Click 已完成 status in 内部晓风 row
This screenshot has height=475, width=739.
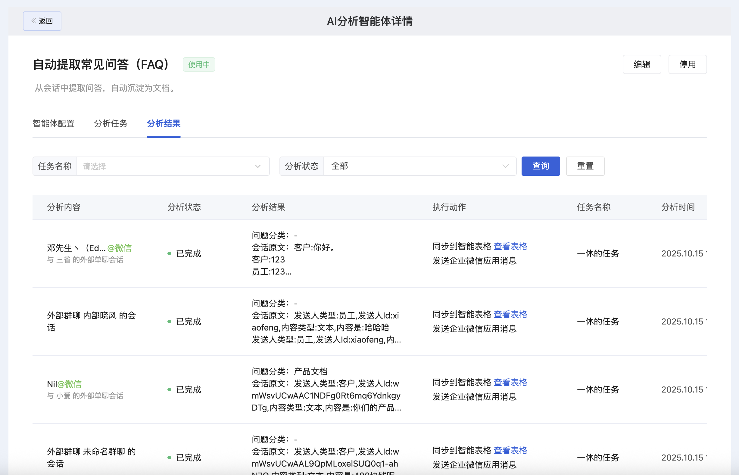(x=185, y=322)
